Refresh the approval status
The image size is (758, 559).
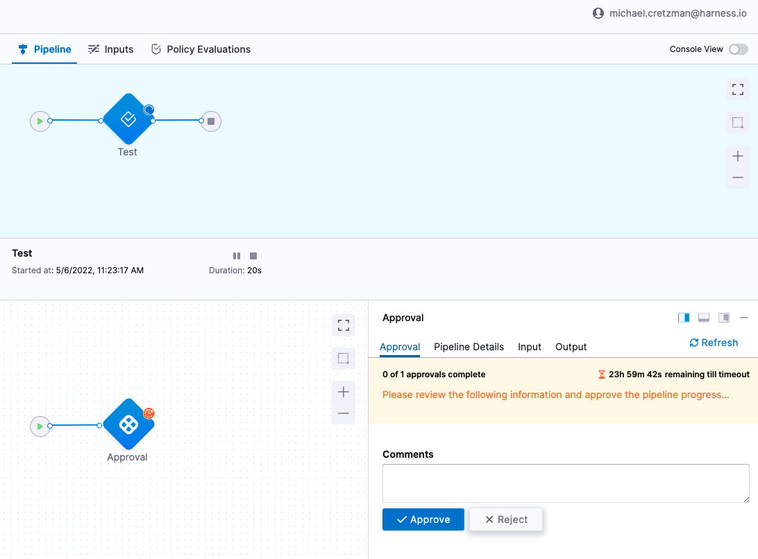[x=713, y=343]
